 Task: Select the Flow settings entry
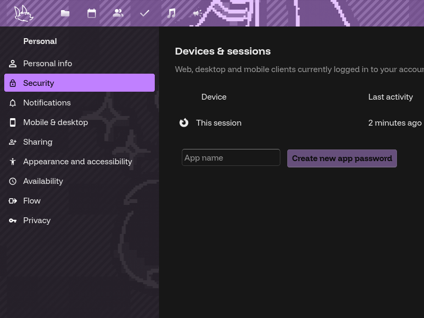point(32,200)
